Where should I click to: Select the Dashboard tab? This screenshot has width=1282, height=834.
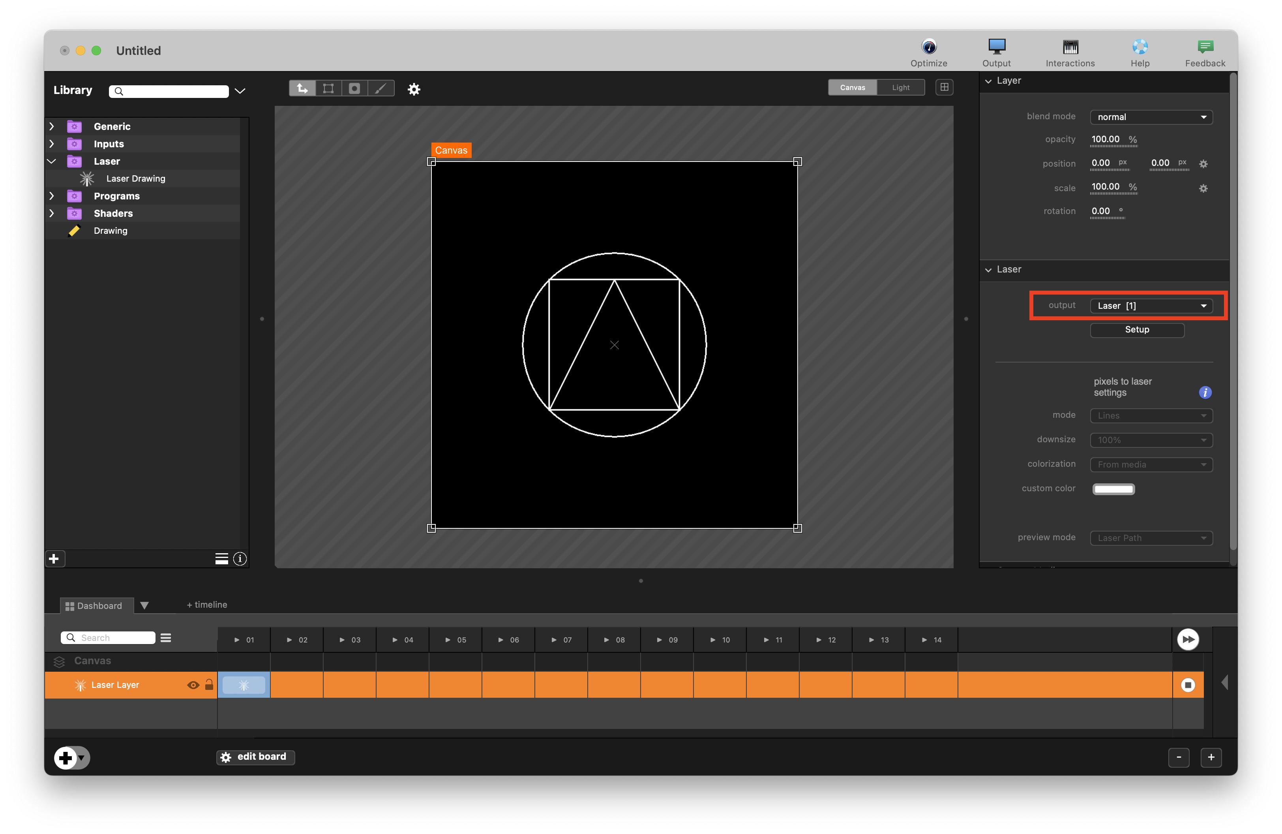[94, 606]
